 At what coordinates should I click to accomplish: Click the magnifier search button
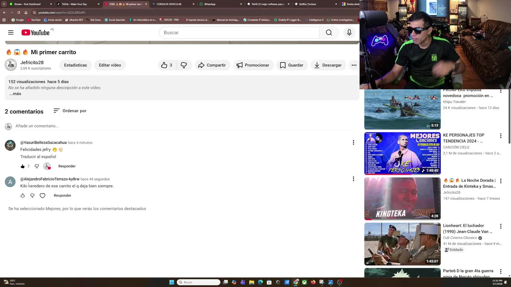coord(329,33)
